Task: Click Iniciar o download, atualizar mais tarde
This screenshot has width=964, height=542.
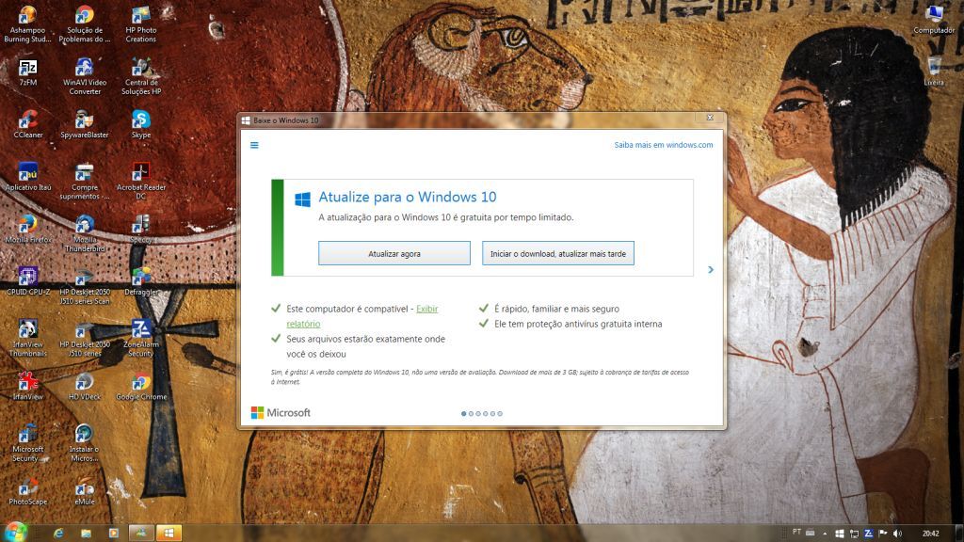Action: tap(557, 253)
